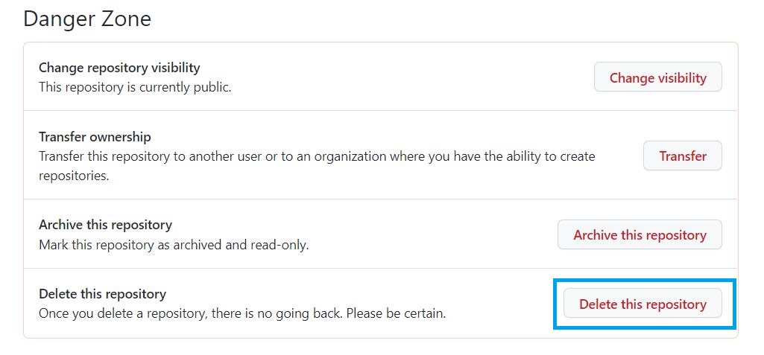
Task: Click the text 'This repository is currently public.'
Action: [135, 88]
